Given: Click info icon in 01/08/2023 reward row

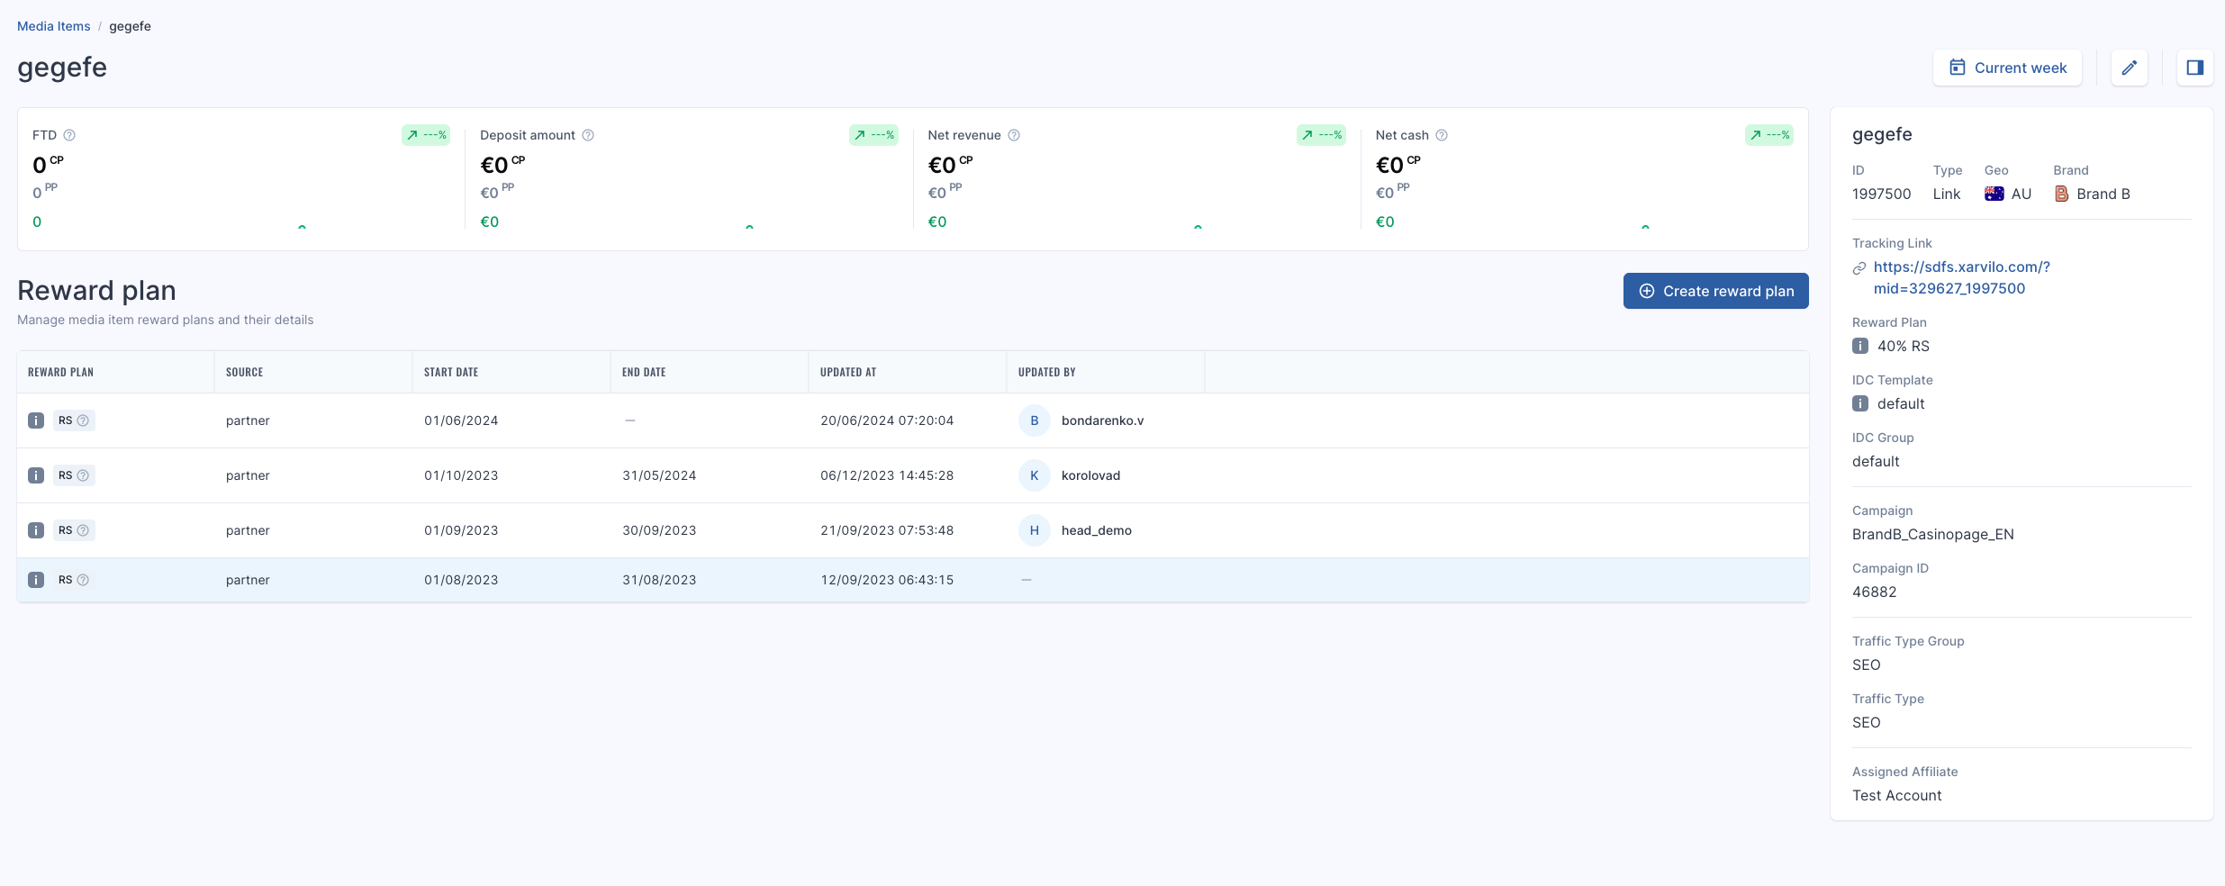Looking at the screenshot, I should pos(36,580).
